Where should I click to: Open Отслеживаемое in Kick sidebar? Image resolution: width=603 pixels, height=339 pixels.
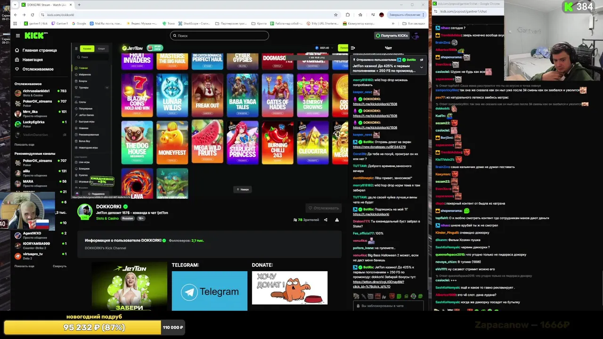coord(34,69)
